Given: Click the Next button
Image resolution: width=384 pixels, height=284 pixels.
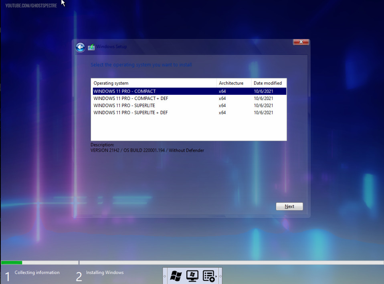Looking at the screenshot, I should coord(289,206).
